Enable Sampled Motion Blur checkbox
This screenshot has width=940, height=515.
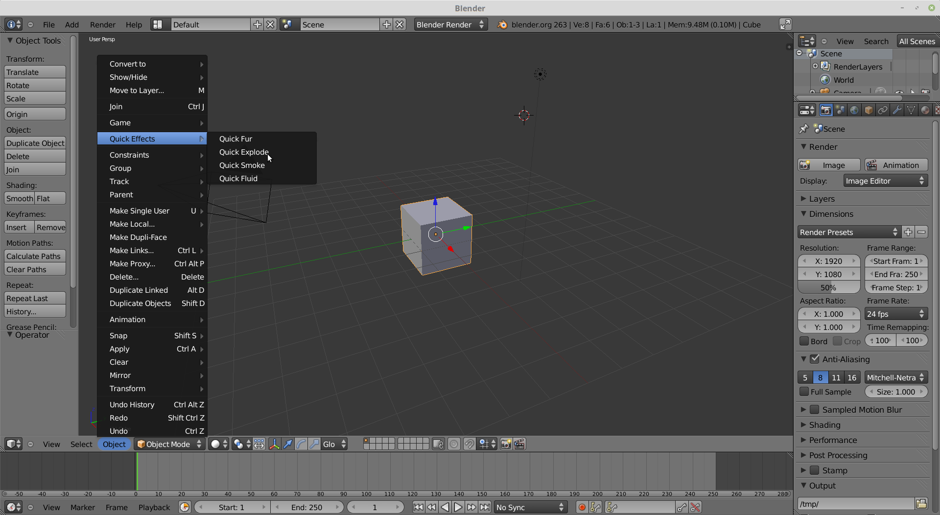pos(815,409)
